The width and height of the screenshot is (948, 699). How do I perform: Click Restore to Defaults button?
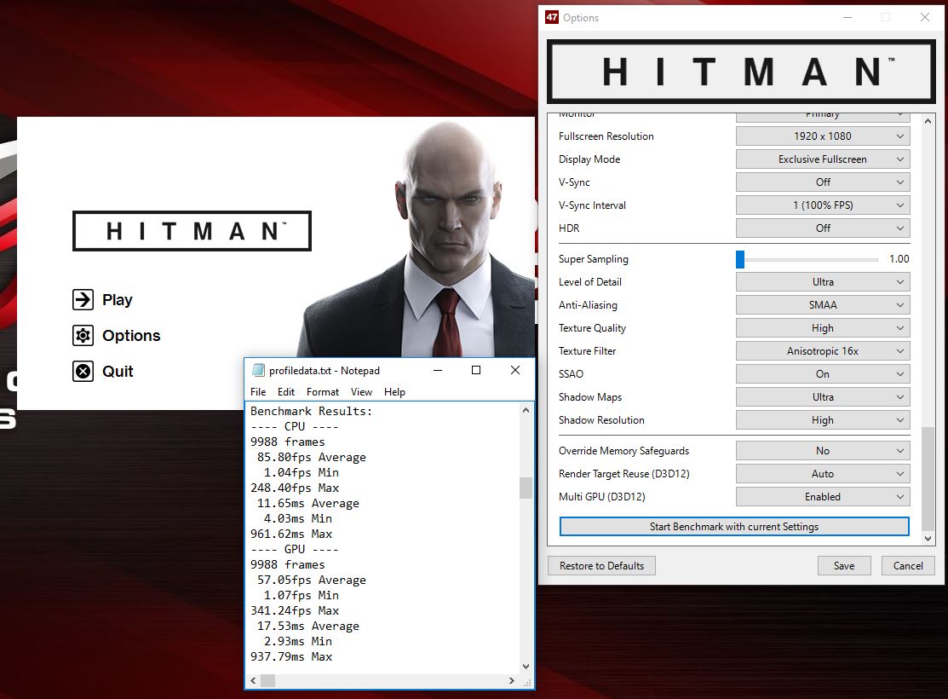pyautogui.click(x=601, y=566)
